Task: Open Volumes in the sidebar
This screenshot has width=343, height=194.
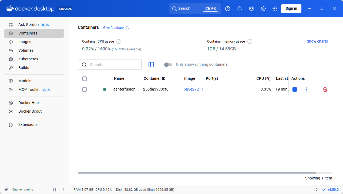Action: tap(34, 50)
